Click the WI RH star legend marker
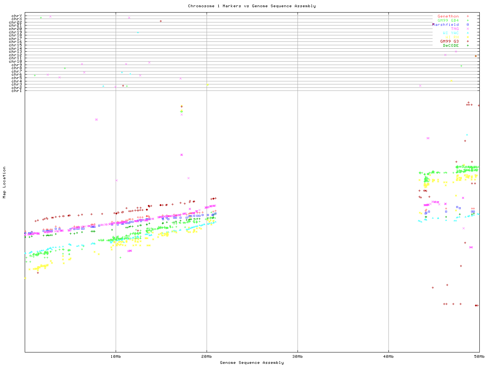This screenshot has height=365, width=487. pos(468,37)
